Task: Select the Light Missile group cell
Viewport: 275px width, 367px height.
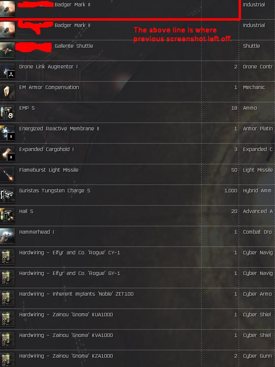Action: point(258,170)
